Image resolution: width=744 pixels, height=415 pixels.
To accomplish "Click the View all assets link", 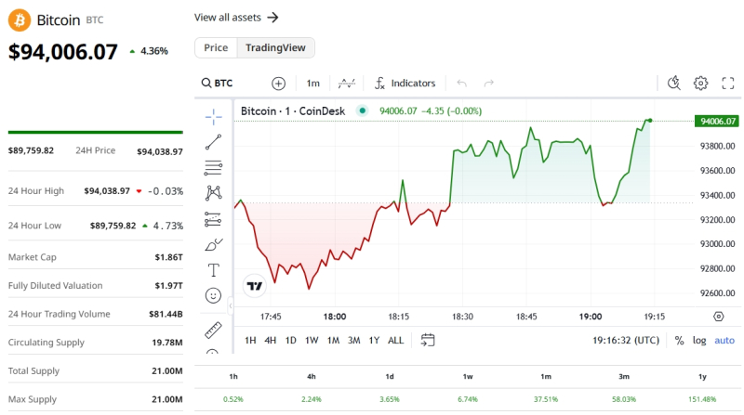I will click(236, 17).
